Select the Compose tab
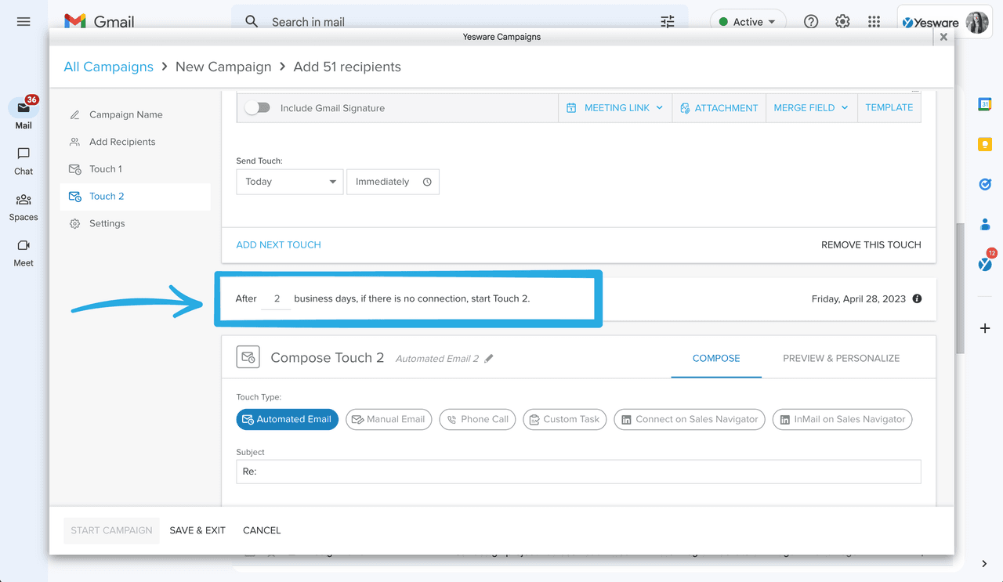Image resolution: width=1003 pixels, height=582 pixels. point(715,358)
